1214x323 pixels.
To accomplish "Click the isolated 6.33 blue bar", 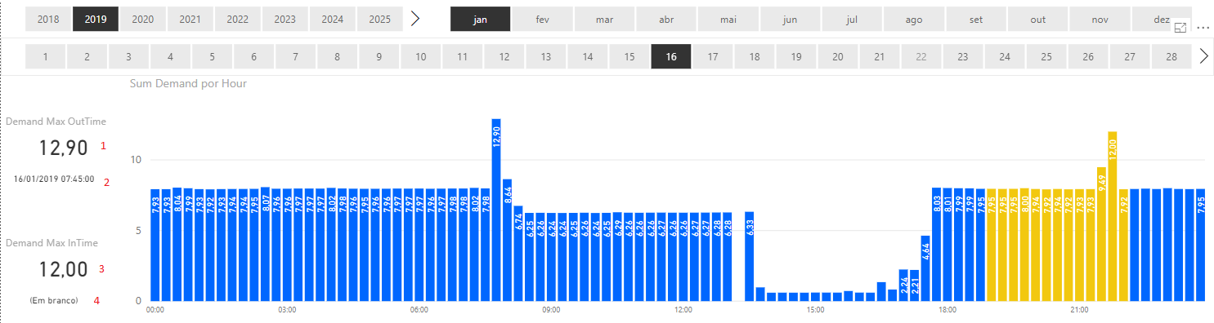I will tap(749, 256).
